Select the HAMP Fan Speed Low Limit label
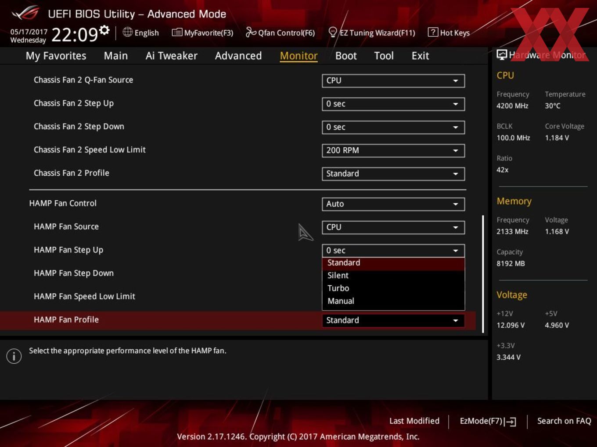Viewport: 597px width, 447px height. coord(84,297)
